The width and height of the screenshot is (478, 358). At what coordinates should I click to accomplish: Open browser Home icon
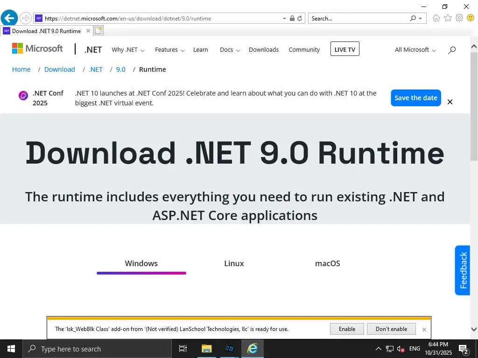tap(436, 18)
